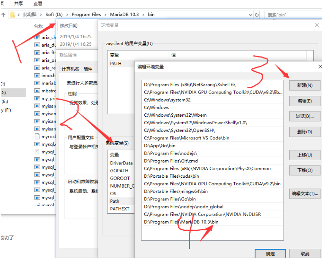Viewport: 322px width, 258px height.
Task: Close the 环境变量 dialog with X
Action: point(317,25)
